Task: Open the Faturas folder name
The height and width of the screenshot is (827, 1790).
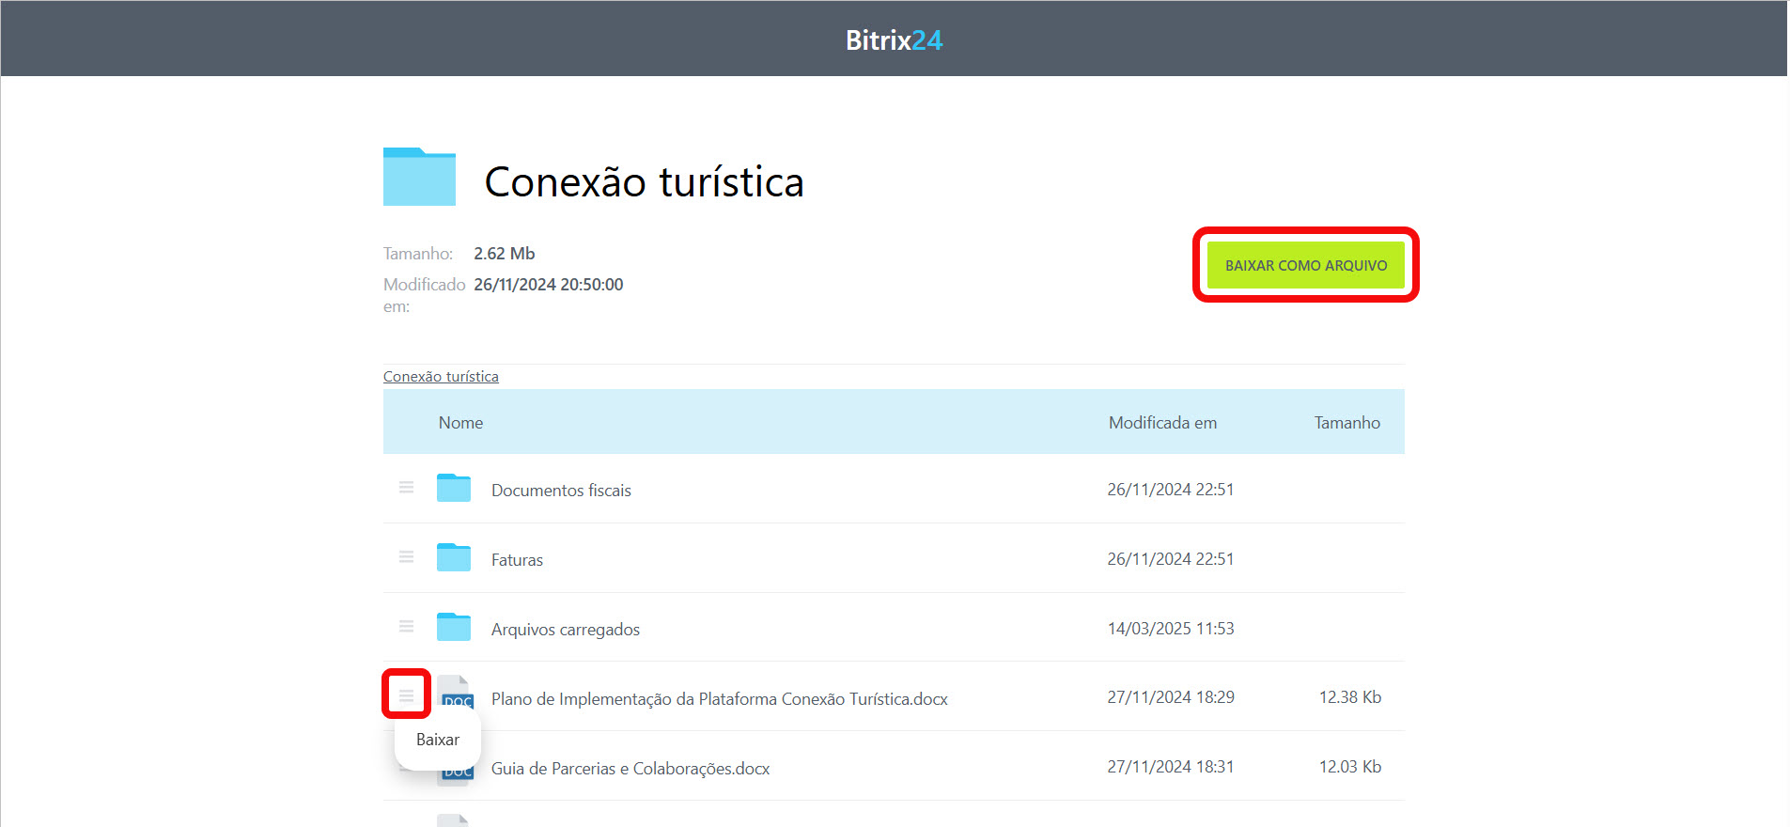Action: [x=517, y=560]
